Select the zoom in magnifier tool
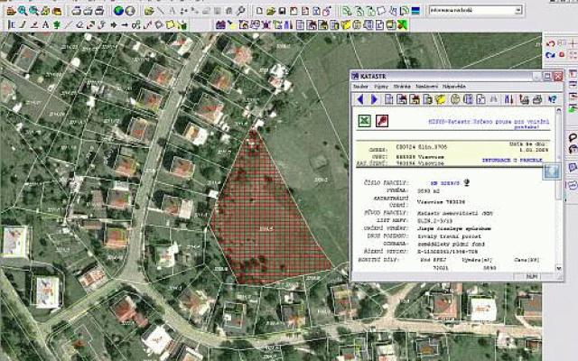This screenshot has height=361, width=578. click(22, 11)
